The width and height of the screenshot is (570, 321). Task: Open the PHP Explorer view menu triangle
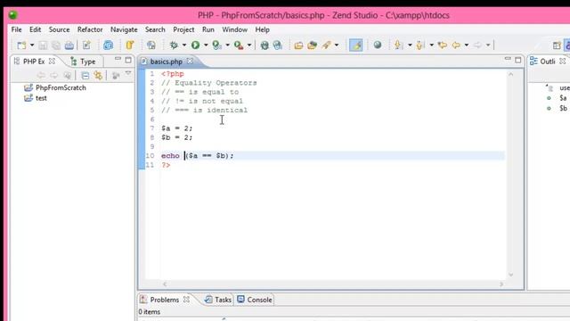[128, 74]
